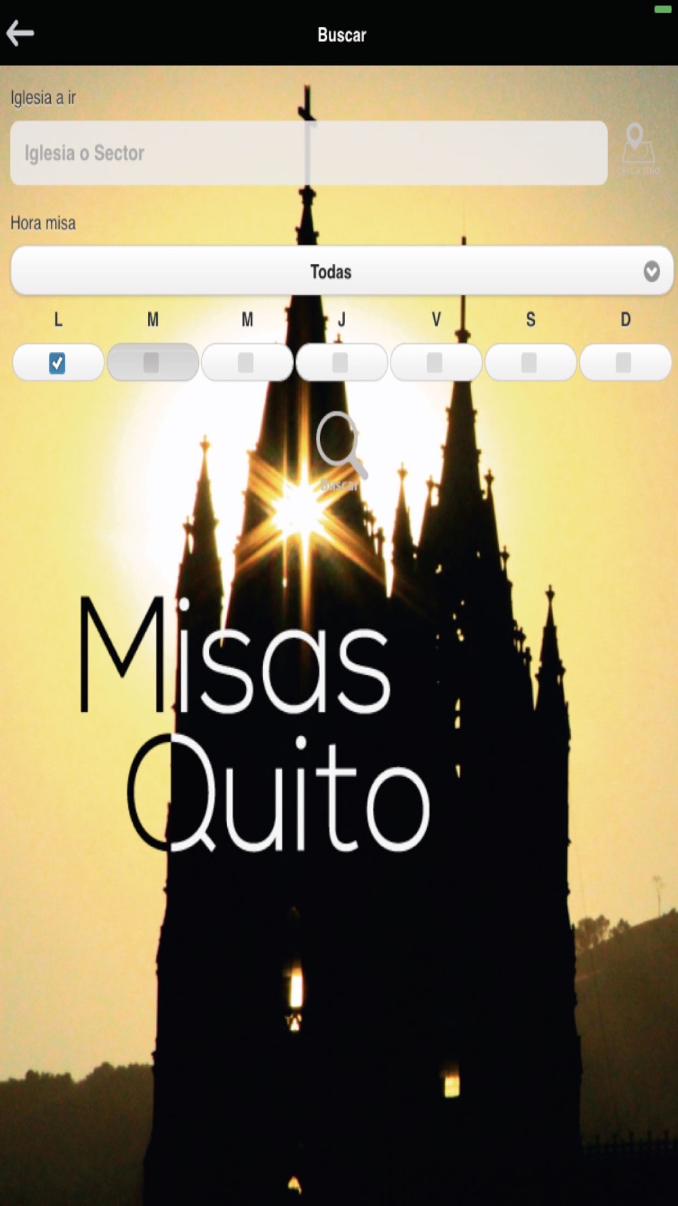Tap the 'Cerca mío' location pin icon
The height and width of the screenshot is (1206, 678).
[x=637, y=149]
